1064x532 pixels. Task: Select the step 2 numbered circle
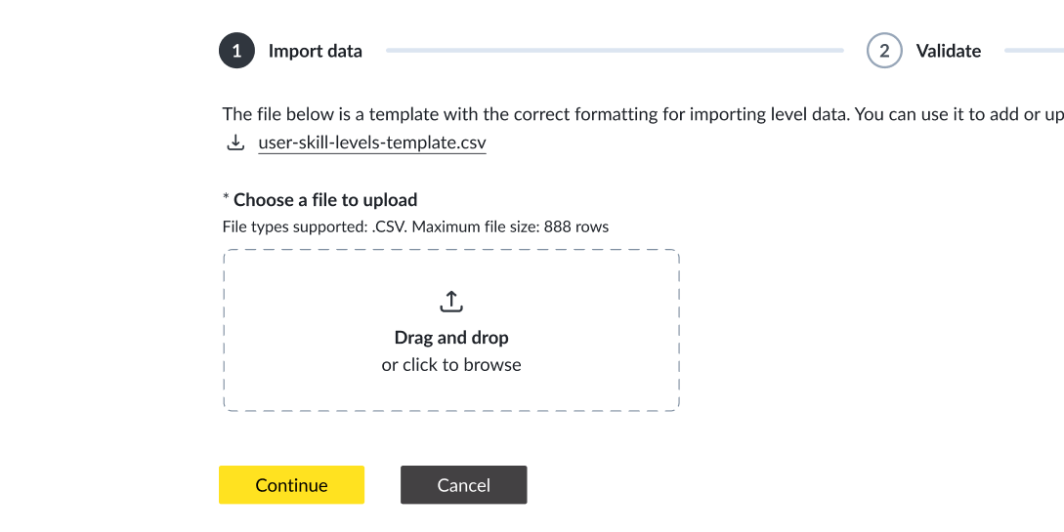point(884,51)
